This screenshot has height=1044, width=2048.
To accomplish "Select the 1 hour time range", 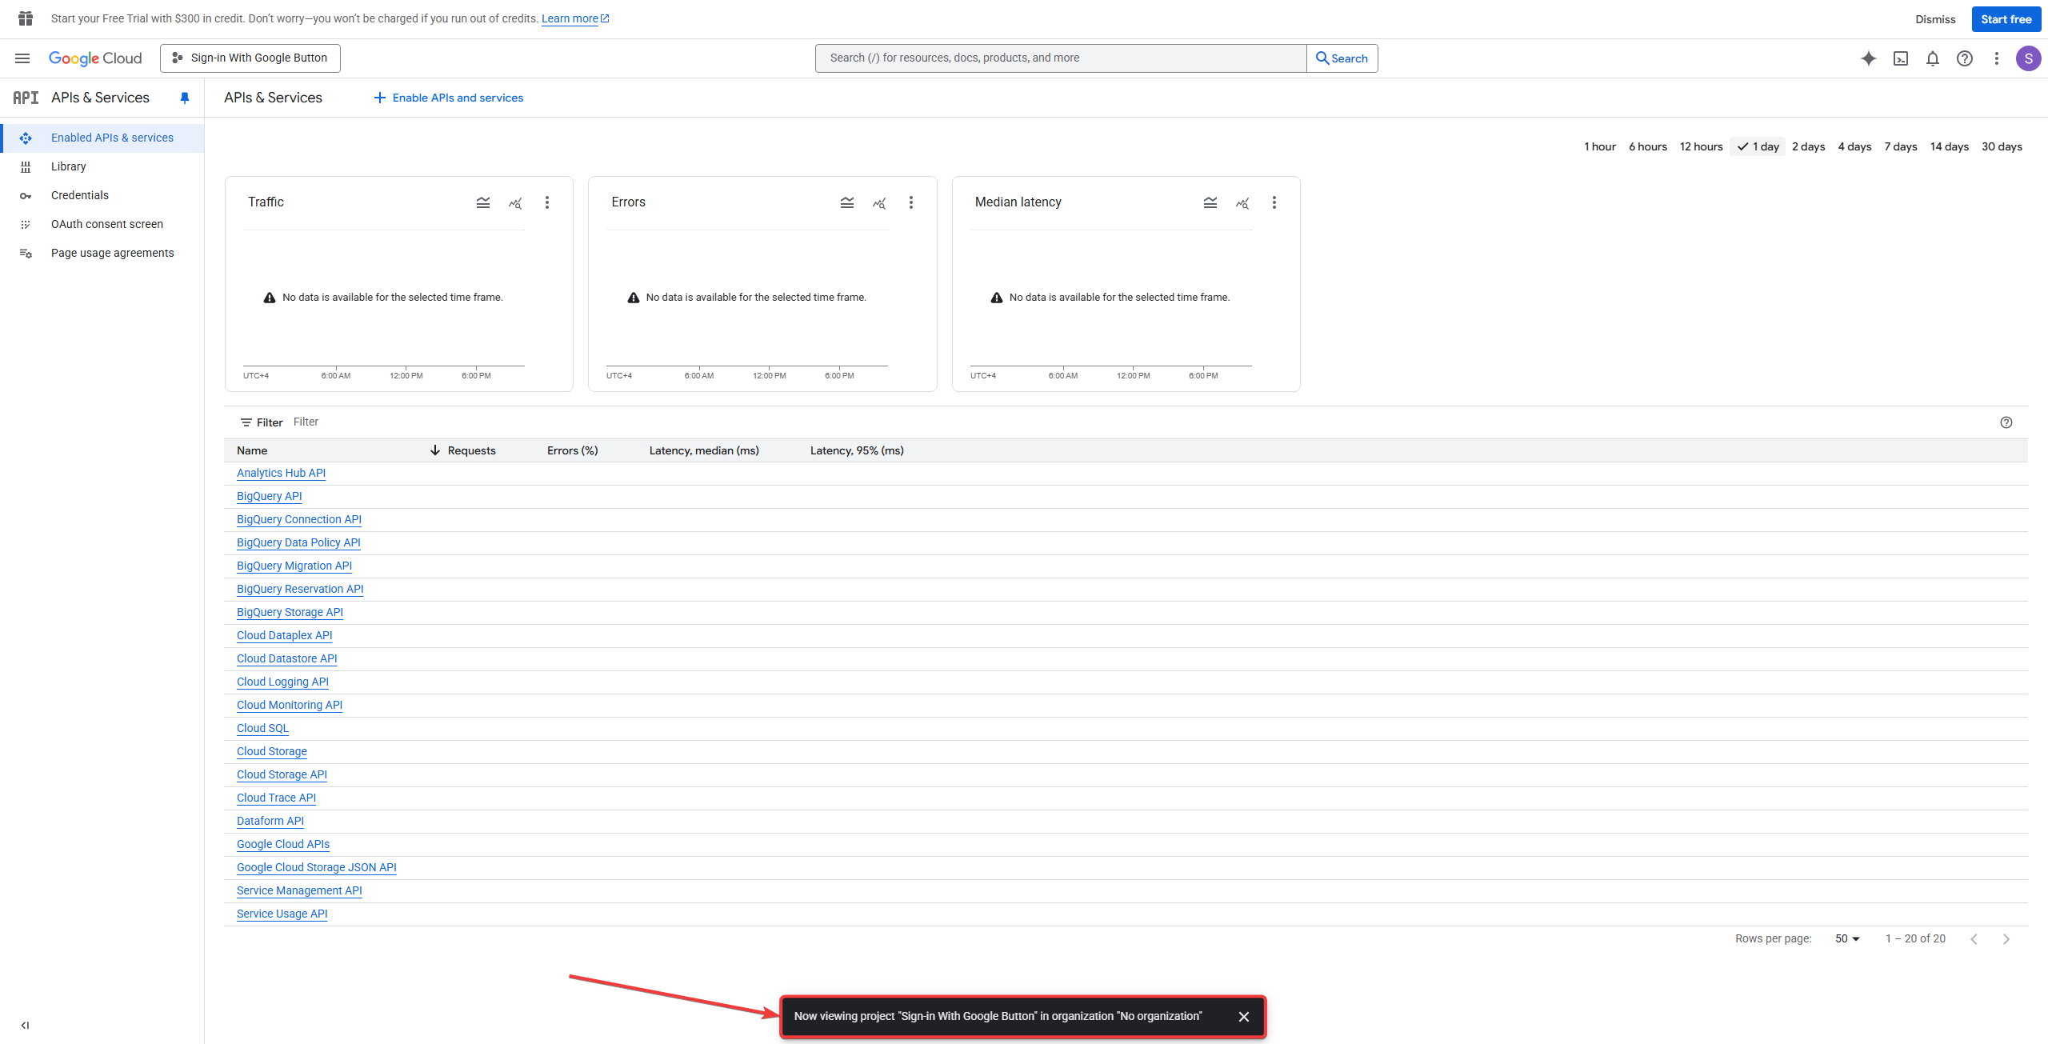I will point(1600,146).
